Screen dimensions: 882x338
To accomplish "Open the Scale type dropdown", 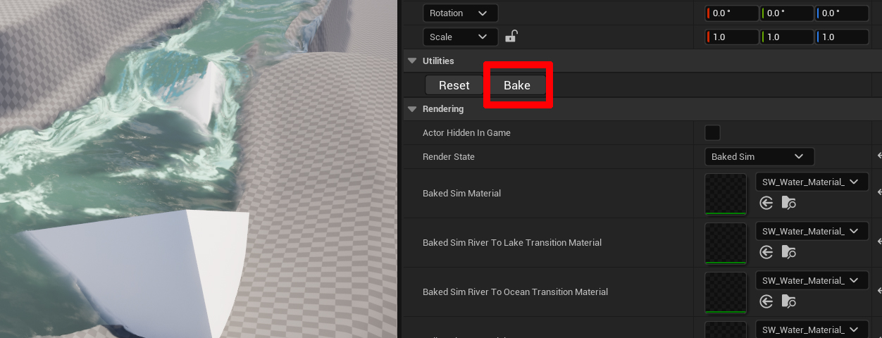I will tap(460, 37).
